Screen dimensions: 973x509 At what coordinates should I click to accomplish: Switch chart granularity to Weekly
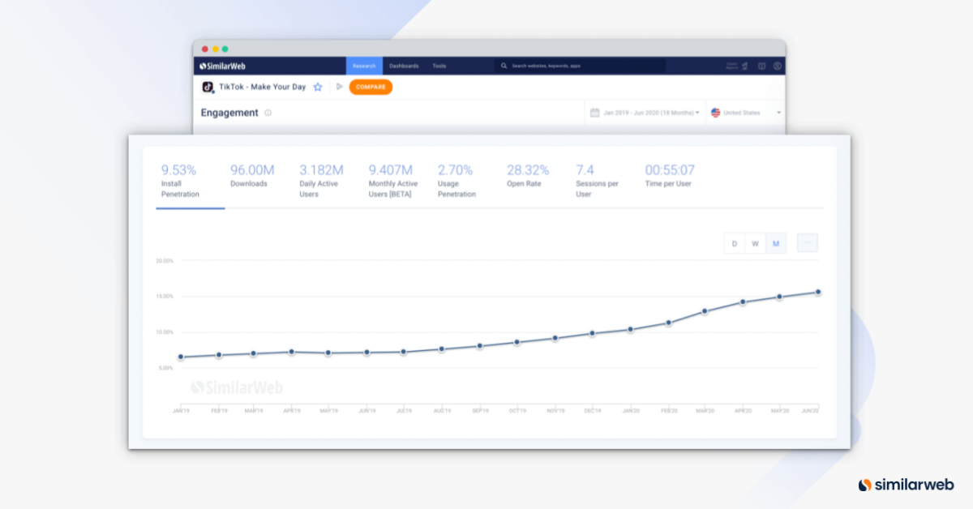coord(754,242)
